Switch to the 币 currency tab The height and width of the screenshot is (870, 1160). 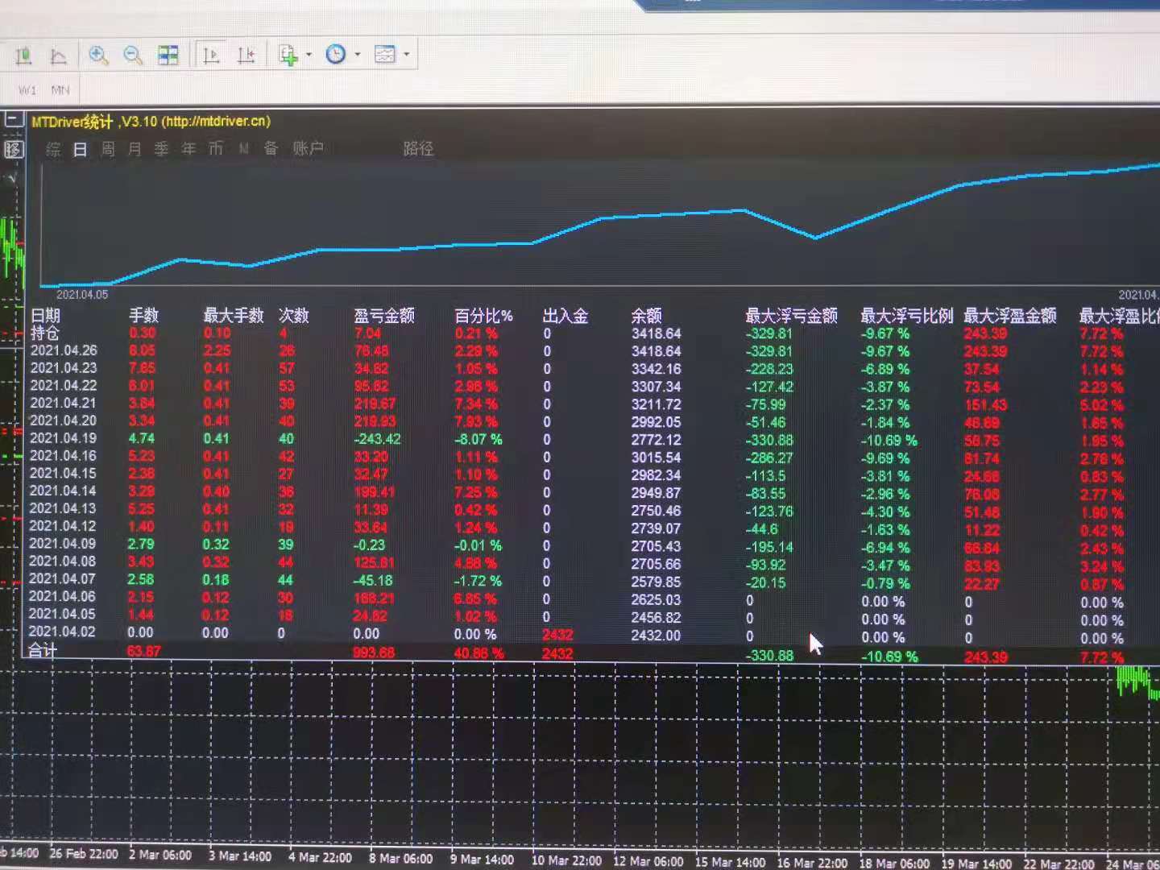(x=216, y=149)
